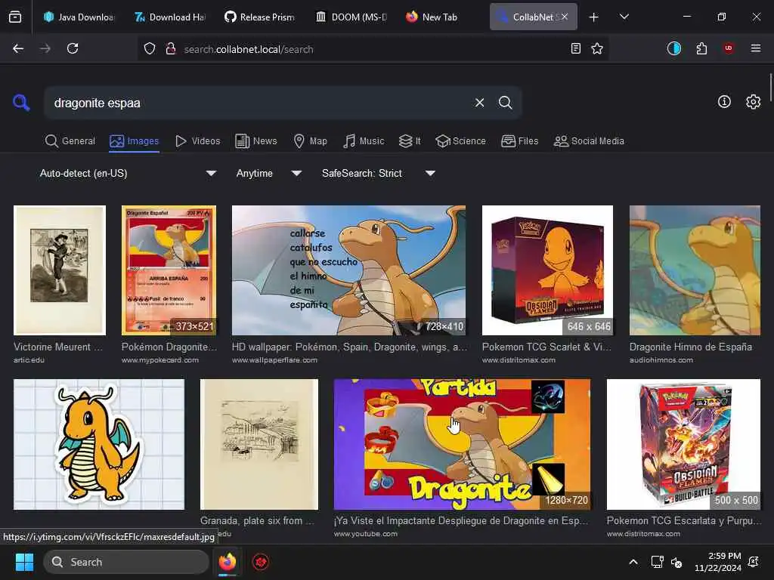
Task: Switch to DOOM (MS-DOS) tab
Action: click(x=351, y=17)
